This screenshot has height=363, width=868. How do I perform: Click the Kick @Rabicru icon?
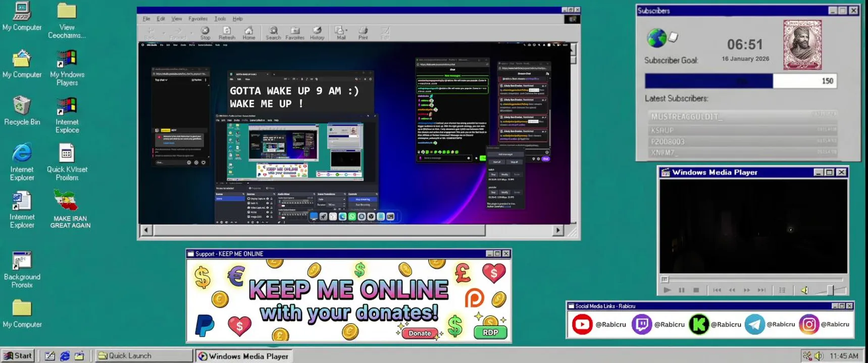click(x=699, y=325)
